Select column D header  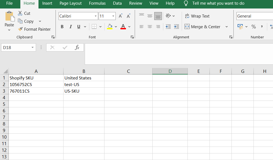[170, 71]
